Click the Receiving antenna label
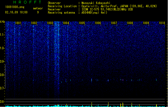168x107 pixels. 61,13
